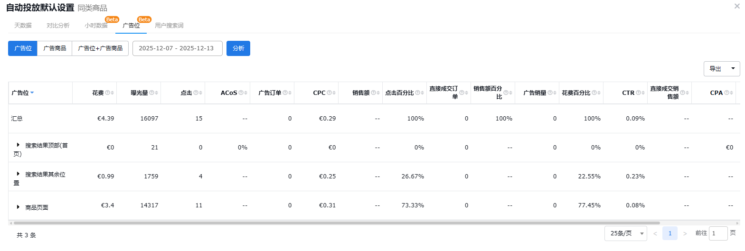Expand the 搜索结果顶部(首页) row

[18, 145]
